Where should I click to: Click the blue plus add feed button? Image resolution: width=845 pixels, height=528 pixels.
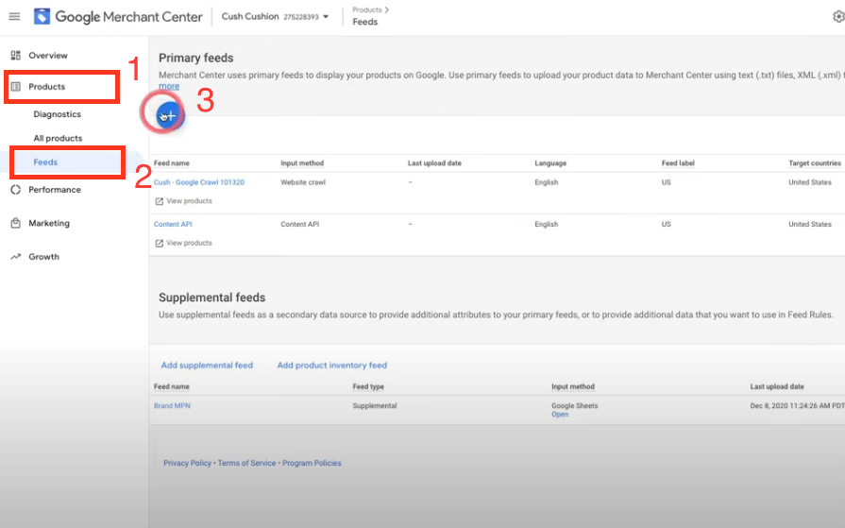click(x=170, y=115)
